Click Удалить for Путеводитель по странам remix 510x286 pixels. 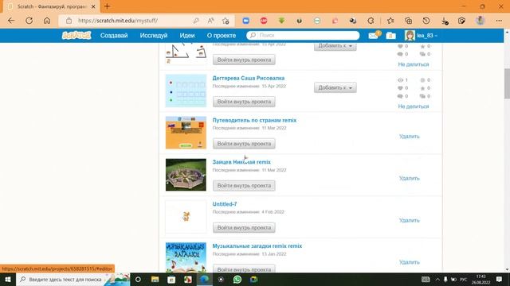pos(409,136)
